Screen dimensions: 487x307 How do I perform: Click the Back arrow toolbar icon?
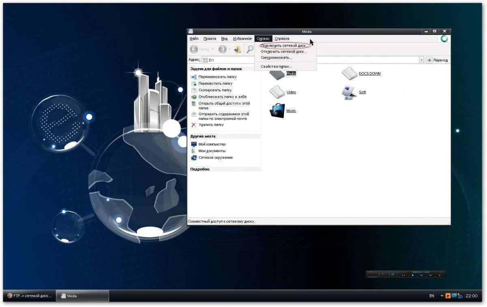click(194, 49)
